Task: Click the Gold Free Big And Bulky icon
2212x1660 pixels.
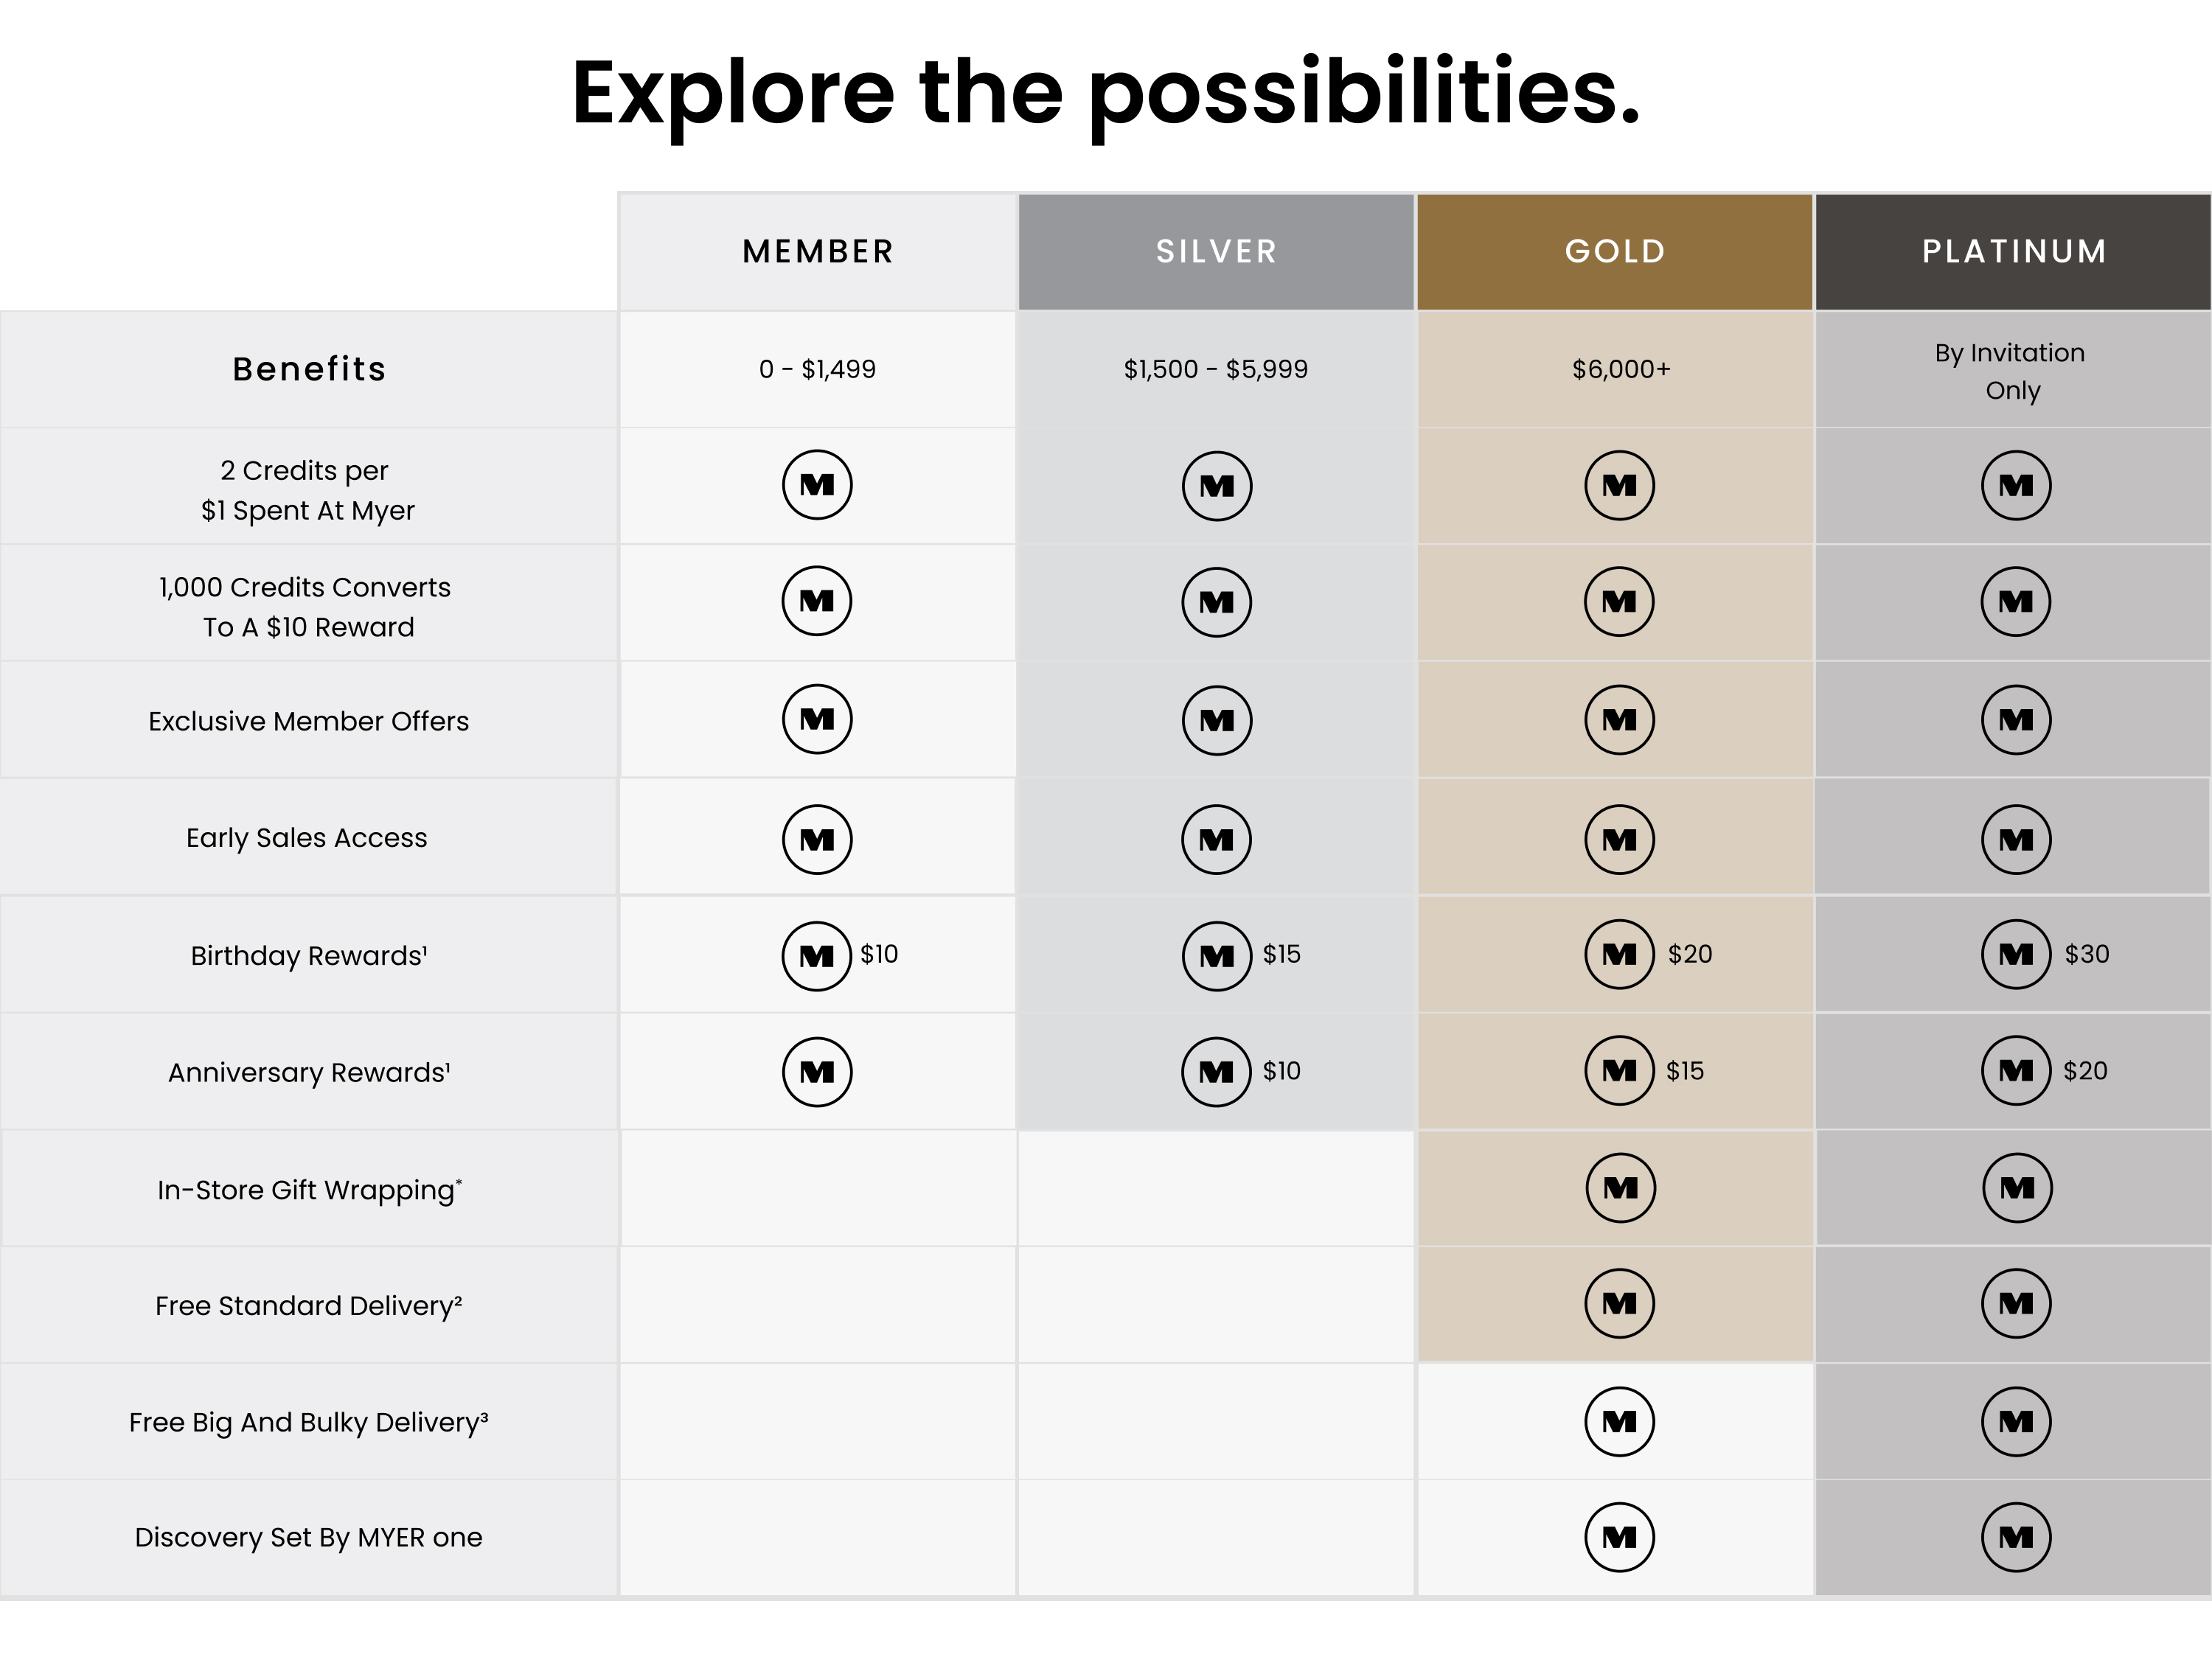Action: tap(1619, 1421)
